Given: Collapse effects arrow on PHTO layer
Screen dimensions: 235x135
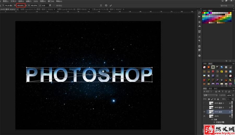Looking at the screenshot, I should pyautogui.click(x=232, y=116).
